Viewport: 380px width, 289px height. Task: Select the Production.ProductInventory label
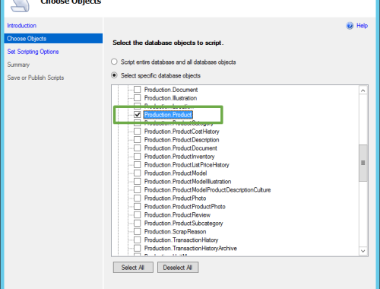[179, 157]
